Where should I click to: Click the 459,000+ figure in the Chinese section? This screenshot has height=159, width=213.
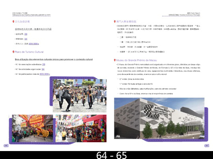(34, 44)
